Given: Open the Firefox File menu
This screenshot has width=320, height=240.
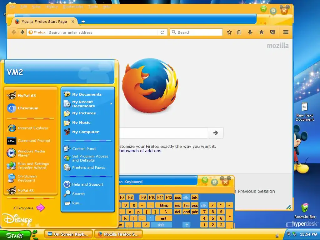Looking at the screenshot, I should coord(12,7).
